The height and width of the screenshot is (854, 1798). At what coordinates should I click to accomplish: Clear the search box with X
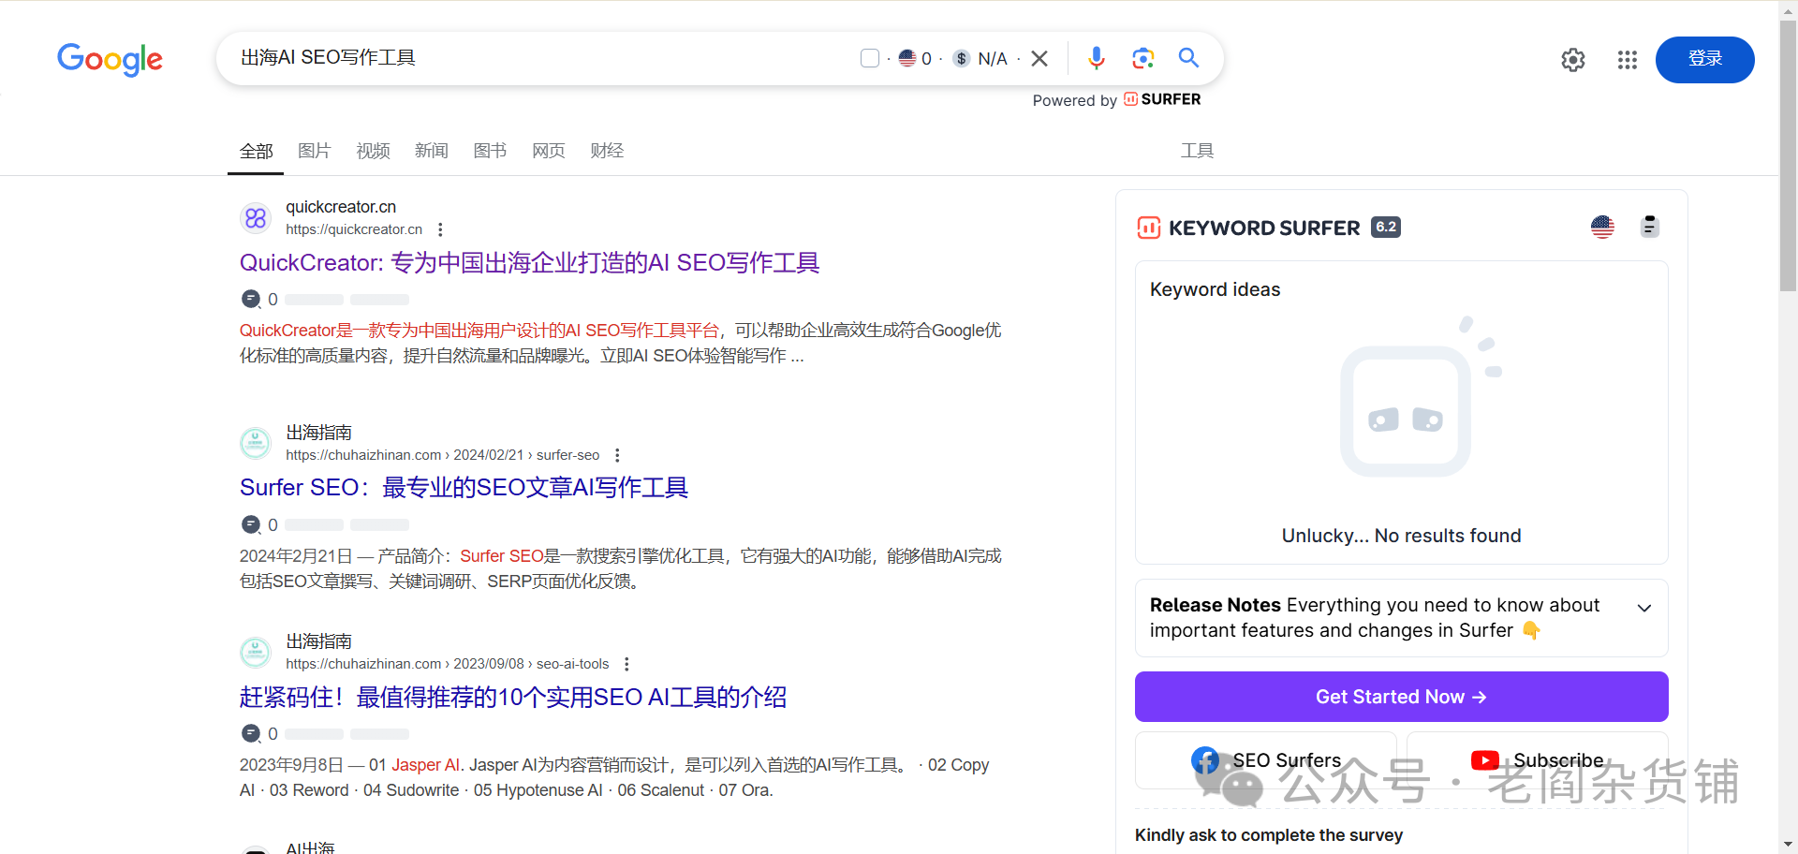(1039, 58)
